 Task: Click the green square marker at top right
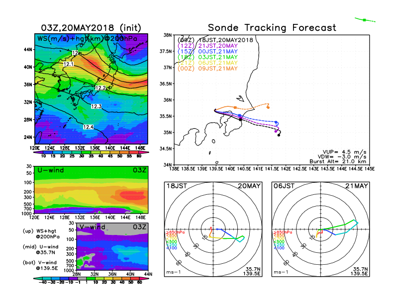pos(364,20)
